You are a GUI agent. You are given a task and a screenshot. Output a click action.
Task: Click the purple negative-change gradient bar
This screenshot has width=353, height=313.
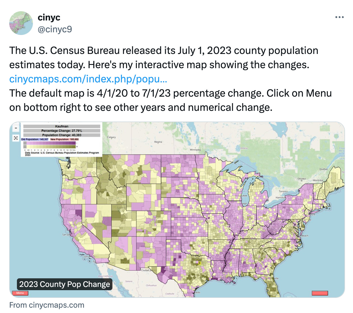click(x=50, y=143)
